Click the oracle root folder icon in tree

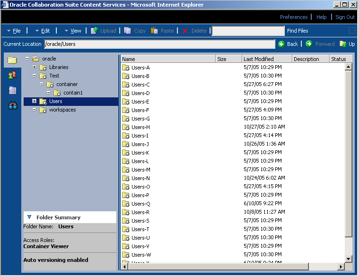pos(36,59)
